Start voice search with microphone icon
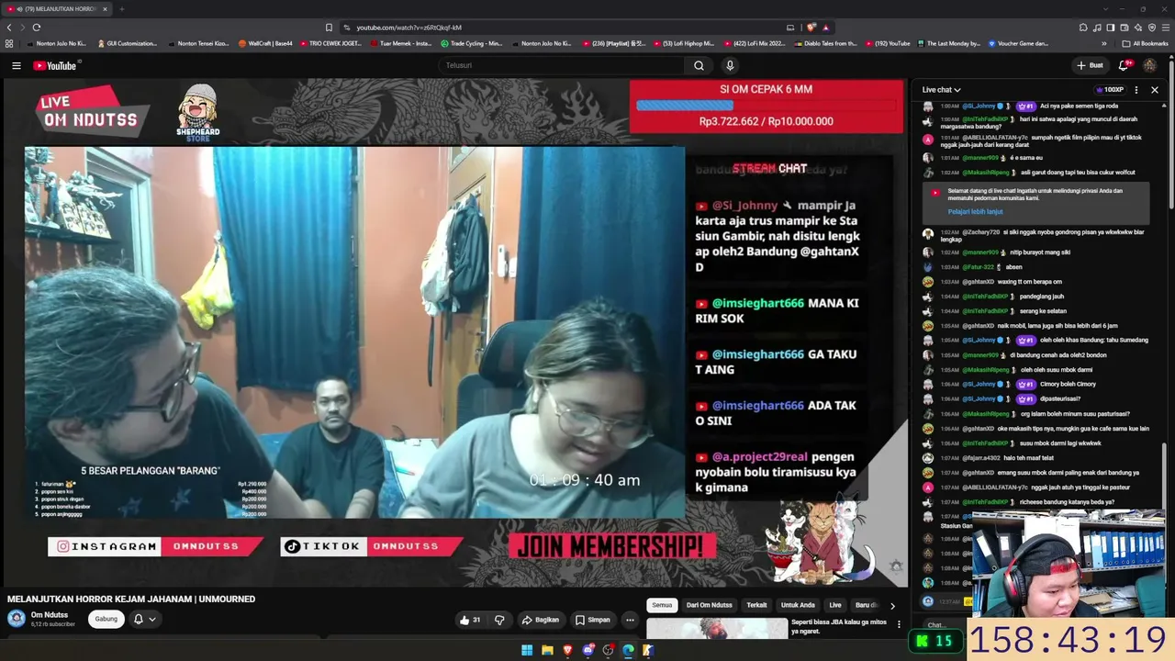1175x661 pixels. (730, 65)
